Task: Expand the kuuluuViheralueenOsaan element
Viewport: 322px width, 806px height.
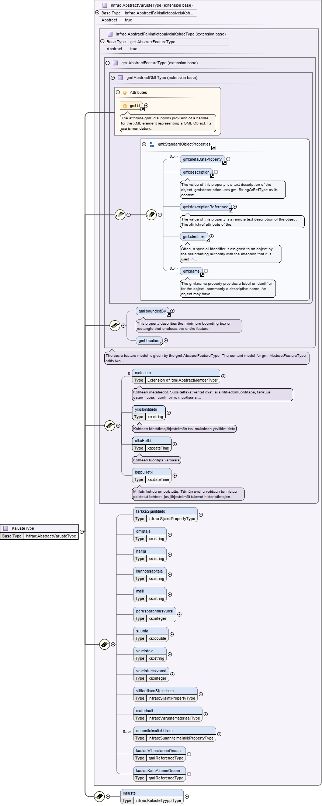Action: pyautogui.click(x=189, y=754)
